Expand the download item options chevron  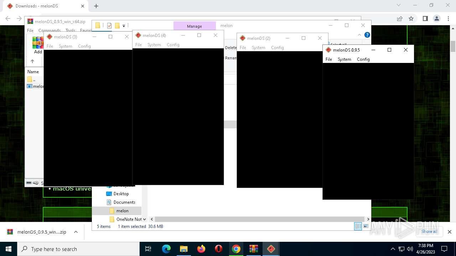click(x=76, y=232)
